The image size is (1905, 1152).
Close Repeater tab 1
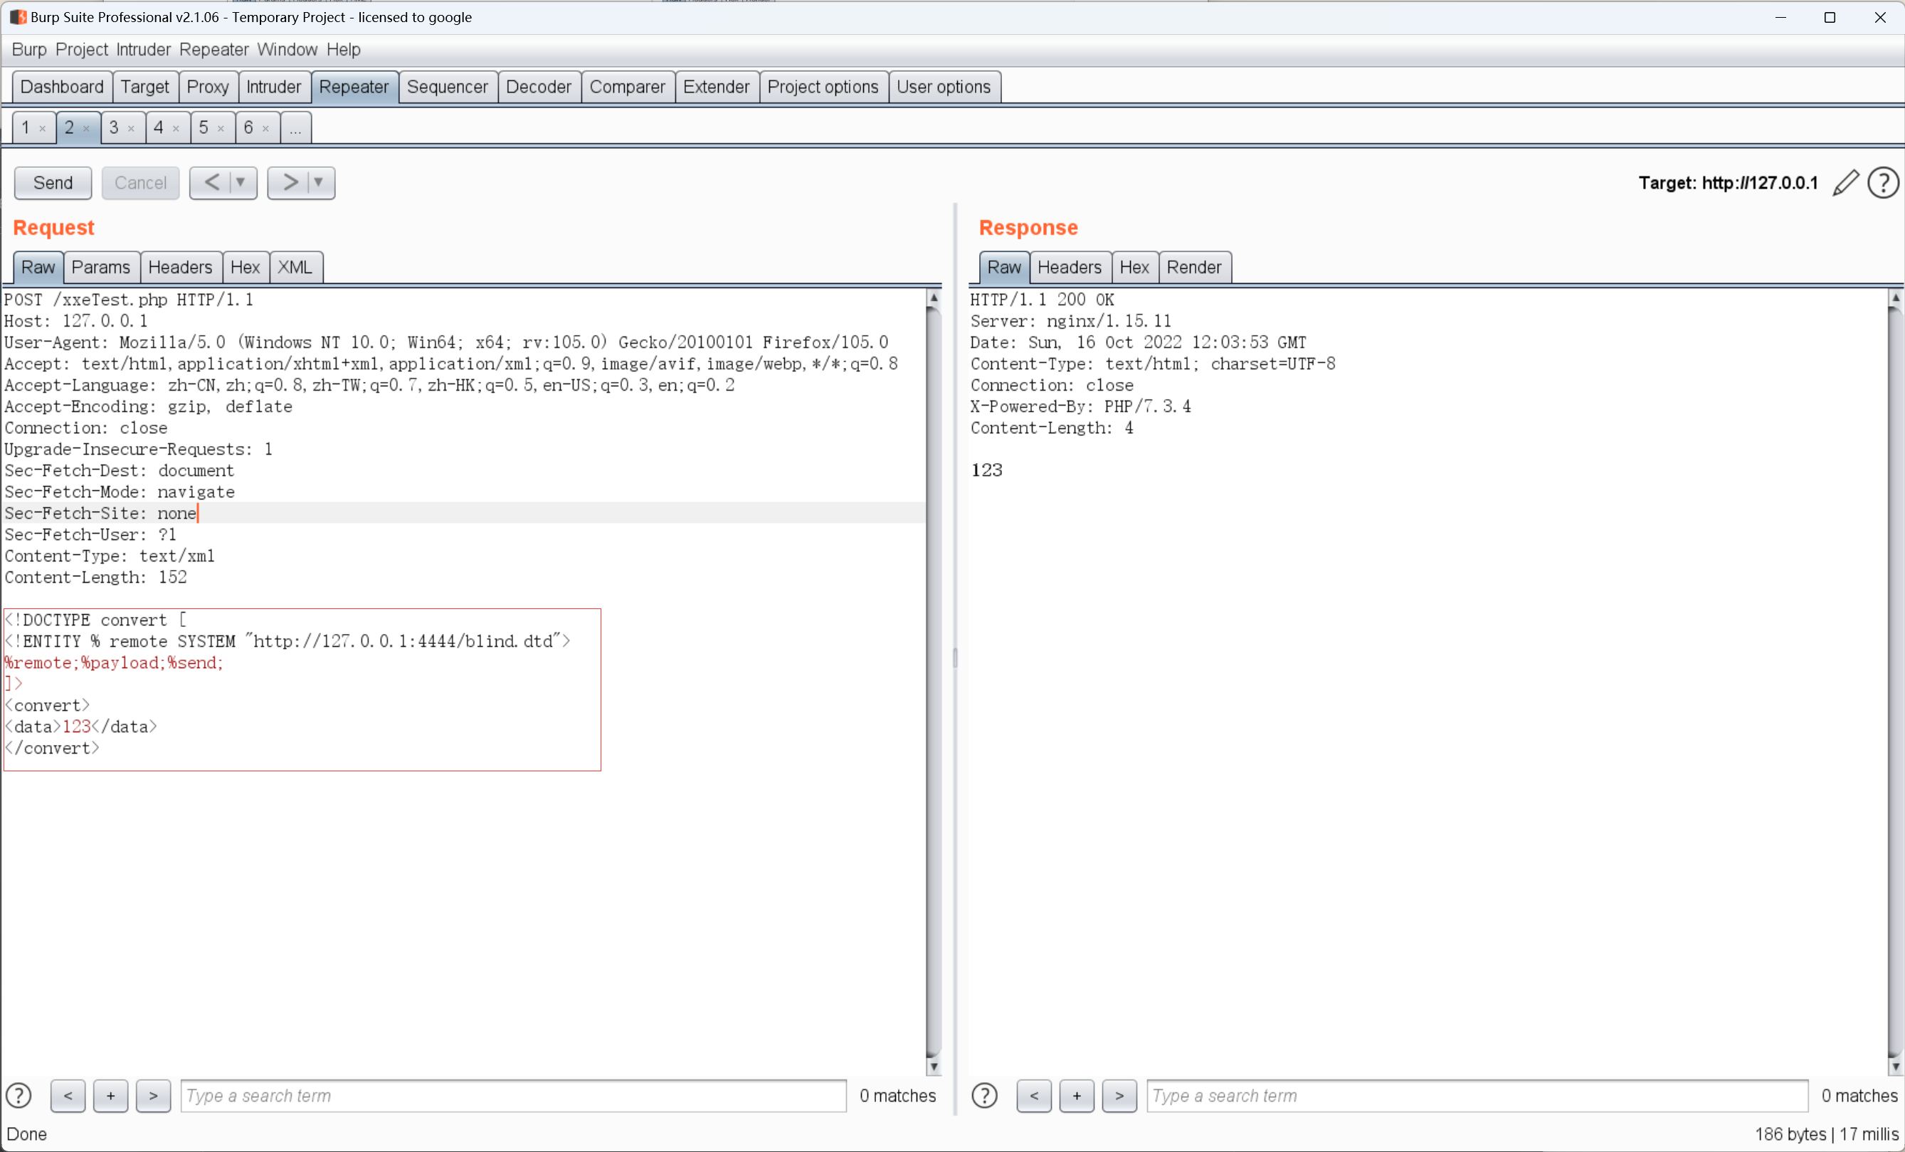pos(43,129)
